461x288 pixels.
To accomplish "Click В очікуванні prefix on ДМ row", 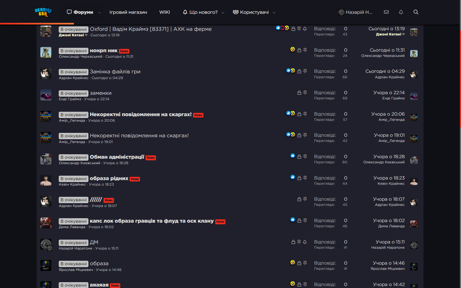I will tap(73, 243).
